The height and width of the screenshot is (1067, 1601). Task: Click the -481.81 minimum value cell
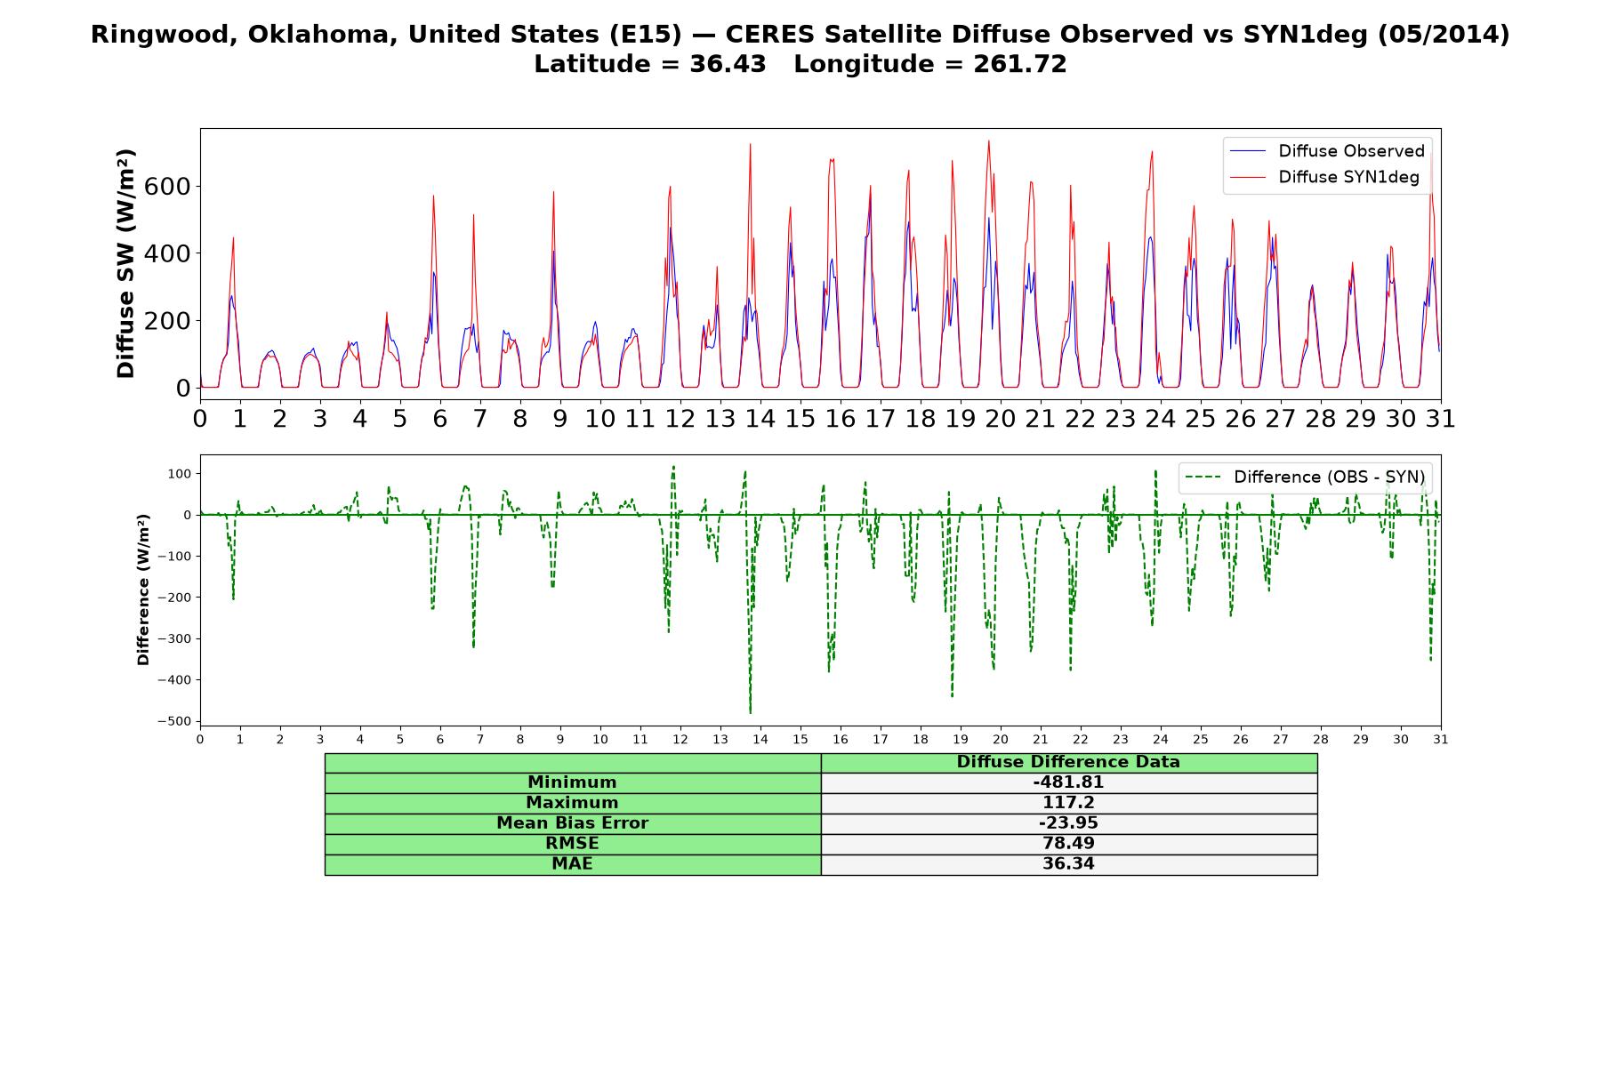pos(1069,782)
